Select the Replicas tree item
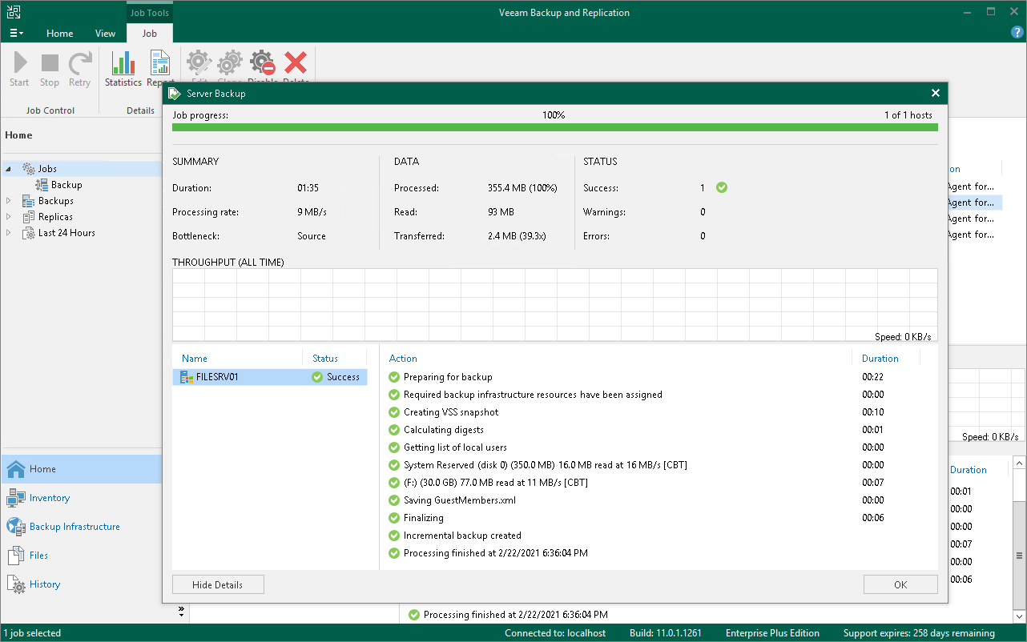1027x642 pixels. [x=55, y=217]
